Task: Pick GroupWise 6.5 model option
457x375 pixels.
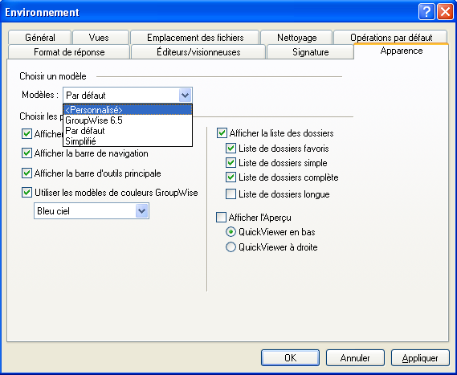Action: 128,120
